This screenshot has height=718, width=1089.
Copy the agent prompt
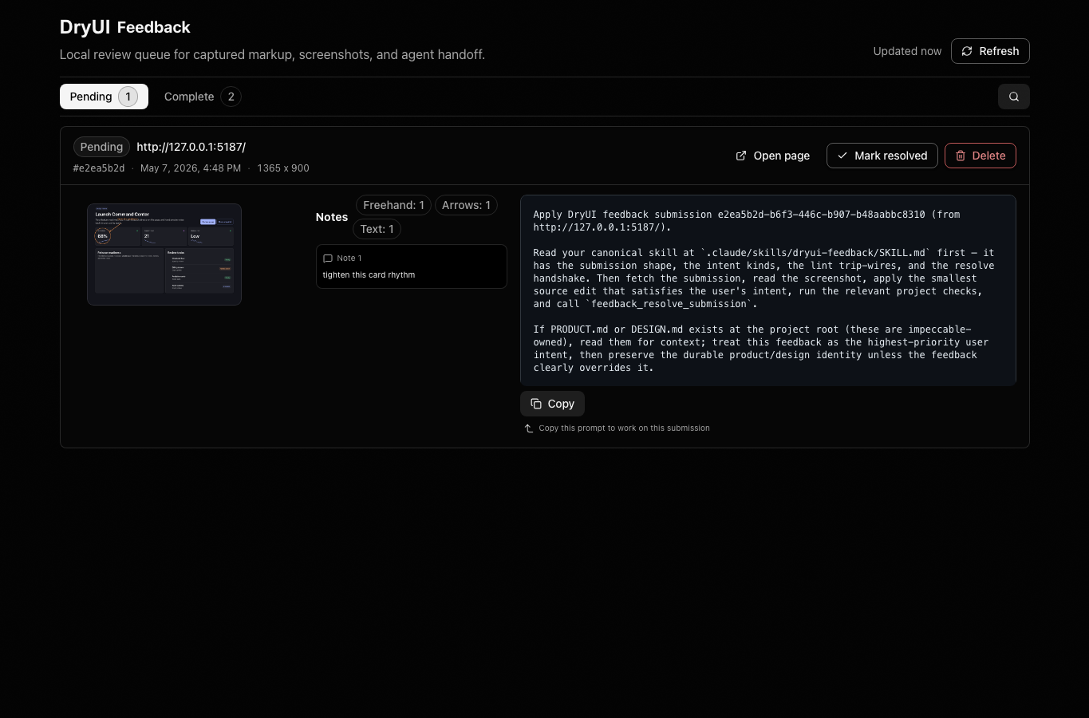552,404
